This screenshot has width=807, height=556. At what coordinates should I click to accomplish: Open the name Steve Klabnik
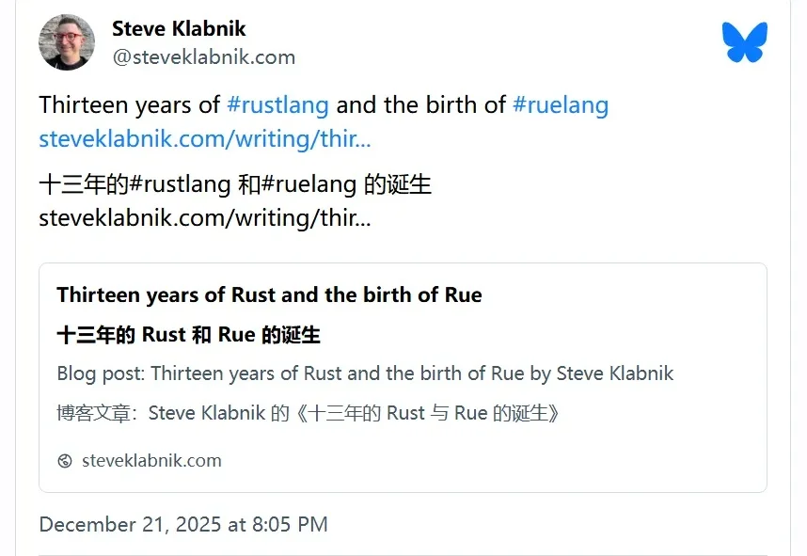tap(179, 29)
